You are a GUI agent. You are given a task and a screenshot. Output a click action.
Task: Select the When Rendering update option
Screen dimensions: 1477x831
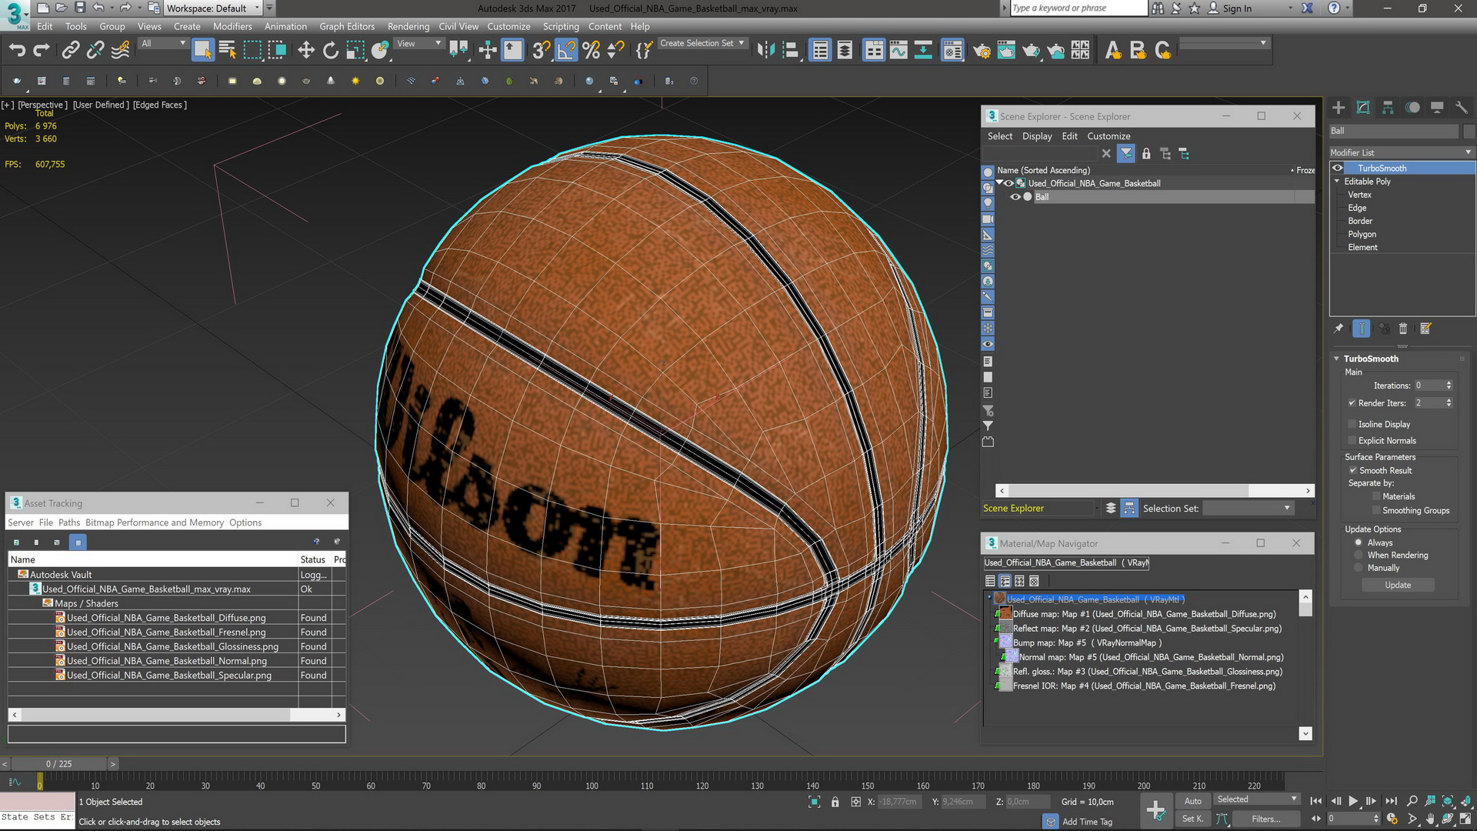coord(1359,556)
